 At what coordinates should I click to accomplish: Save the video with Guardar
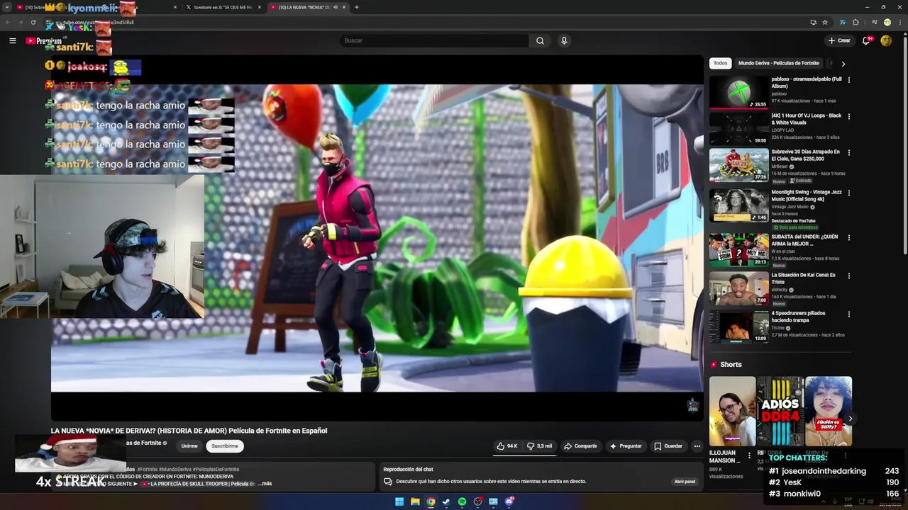click(668, 446)
